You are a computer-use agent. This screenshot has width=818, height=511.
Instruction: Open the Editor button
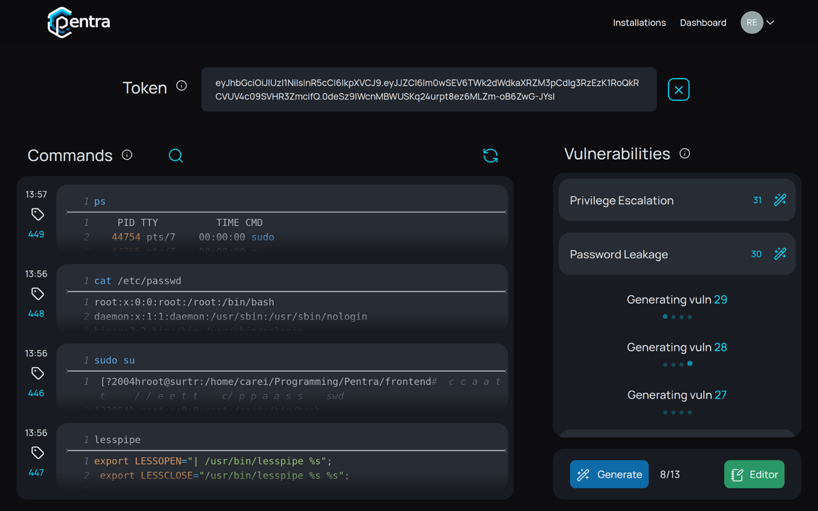pyautogui.click(x=754, y=474)
